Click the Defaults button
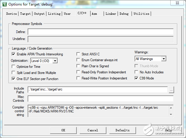 point(122,130)
